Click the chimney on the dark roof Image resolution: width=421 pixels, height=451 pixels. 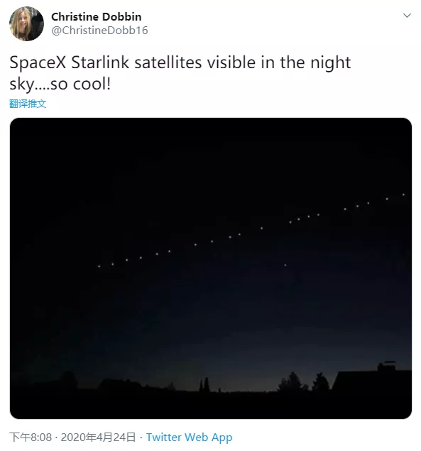pos(386,366)
